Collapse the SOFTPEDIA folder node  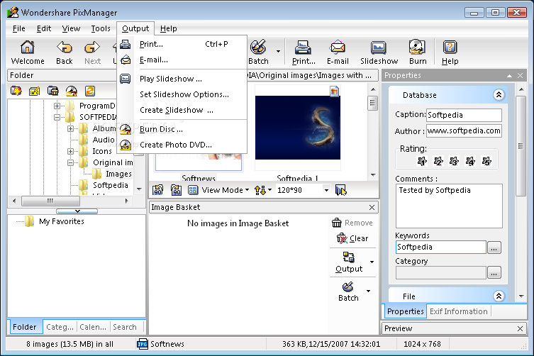coord(57,117)
